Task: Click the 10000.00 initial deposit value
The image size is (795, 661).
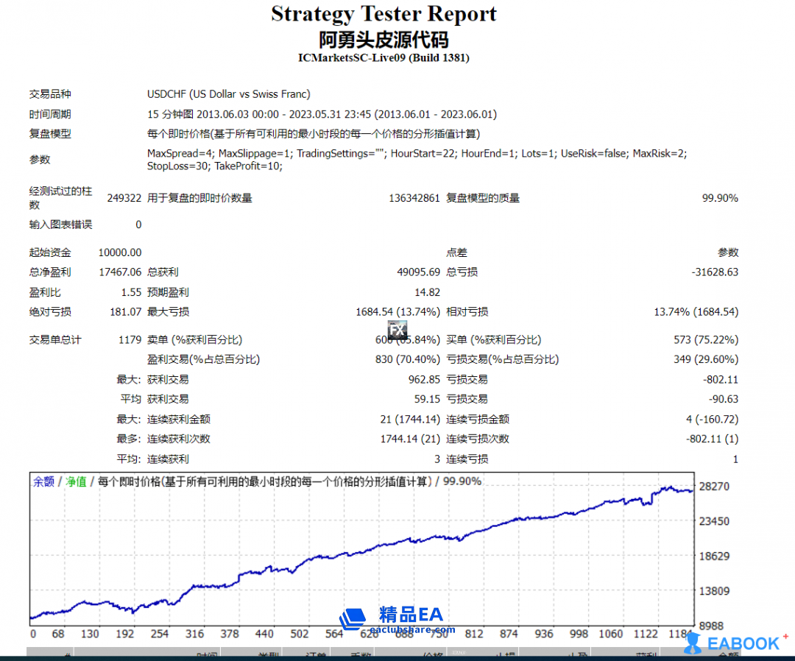Action: tap(120, 252)
